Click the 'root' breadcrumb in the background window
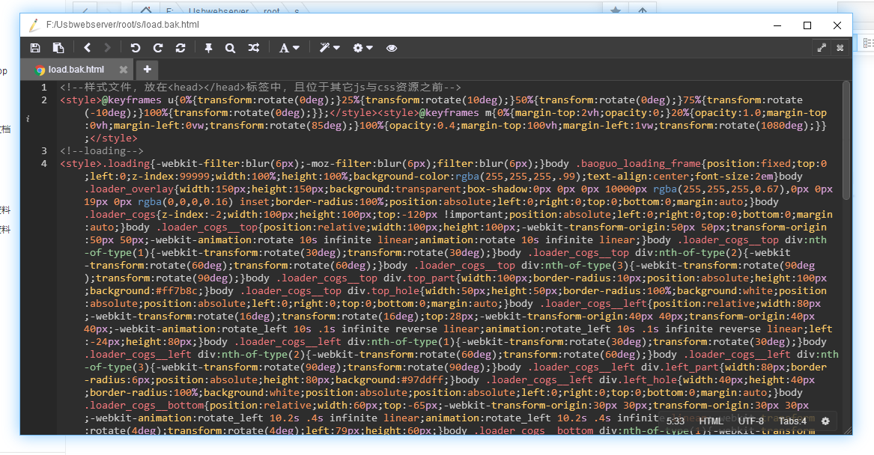 point(271,10)
